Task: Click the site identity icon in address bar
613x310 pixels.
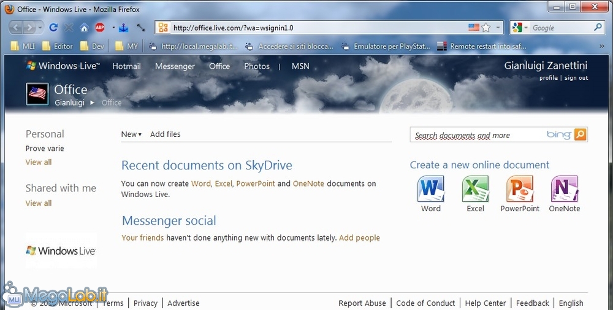Action: click(164, 28)
